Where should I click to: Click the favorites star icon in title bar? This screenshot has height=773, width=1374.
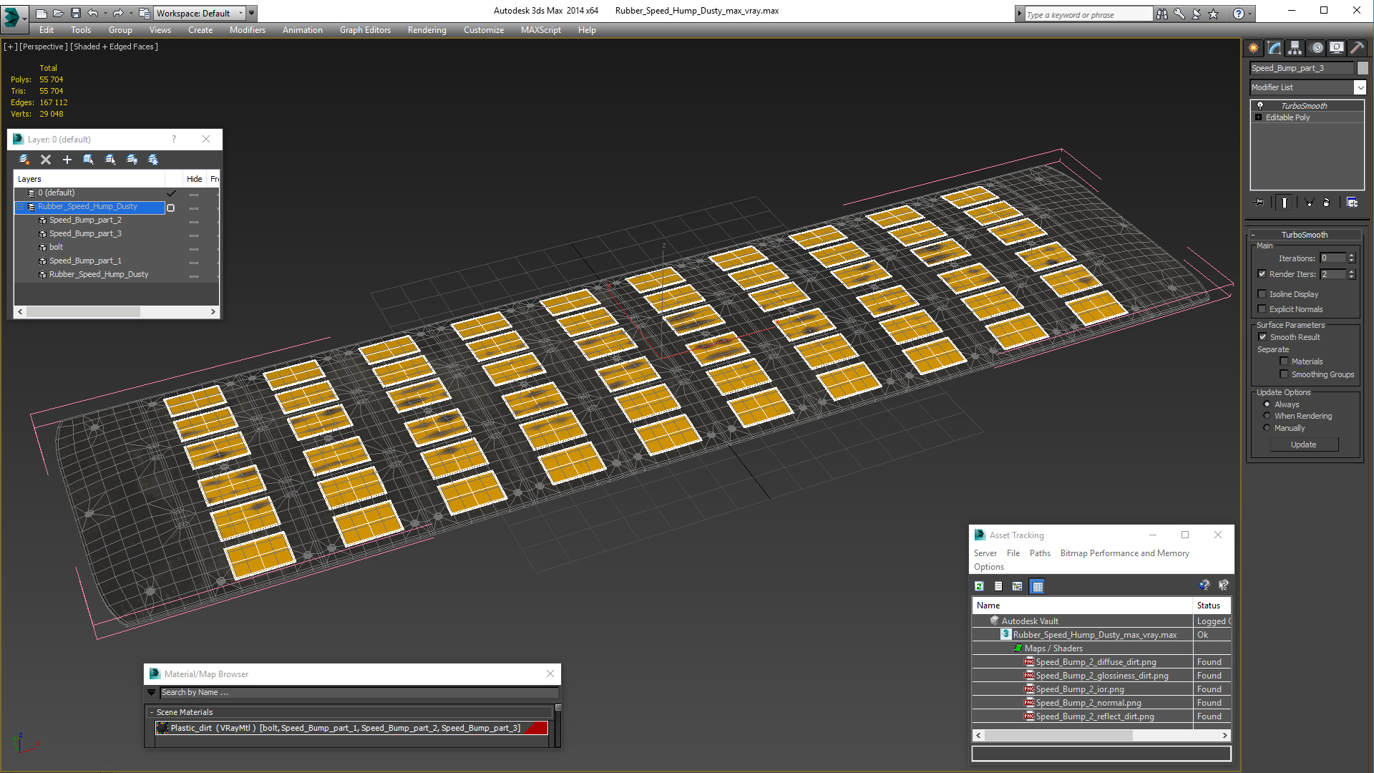point(1213,14)
